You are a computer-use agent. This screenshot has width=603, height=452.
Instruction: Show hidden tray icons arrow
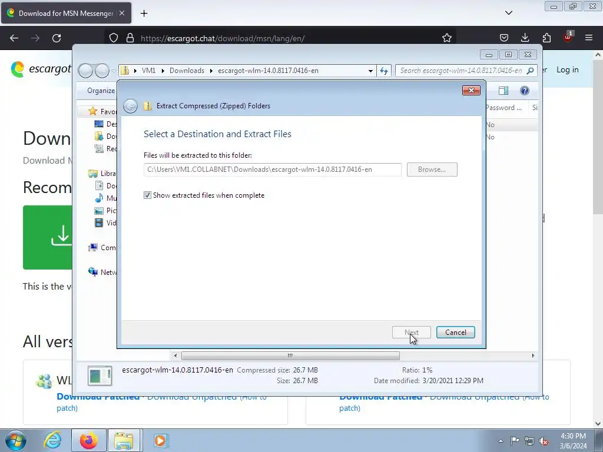pyautogui.click(x=501, y=441)
